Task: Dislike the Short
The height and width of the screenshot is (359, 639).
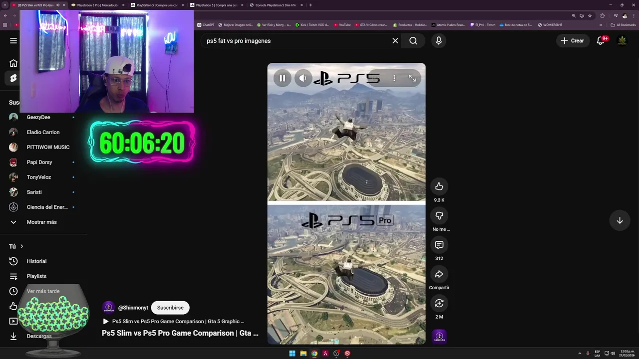Action: (x=439, y=216)
